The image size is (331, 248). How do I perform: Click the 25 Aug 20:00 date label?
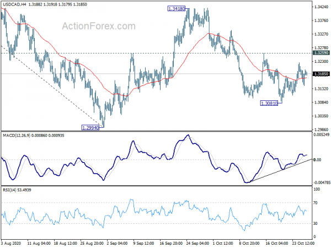92,243
